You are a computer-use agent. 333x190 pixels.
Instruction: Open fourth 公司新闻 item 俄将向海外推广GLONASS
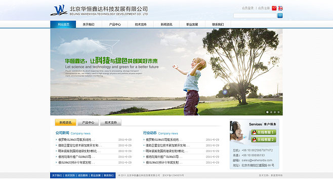click(76, 157)
